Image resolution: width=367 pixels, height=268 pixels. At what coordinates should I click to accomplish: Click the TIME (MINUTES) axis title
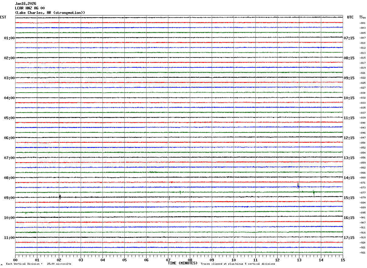pos(183,263)
